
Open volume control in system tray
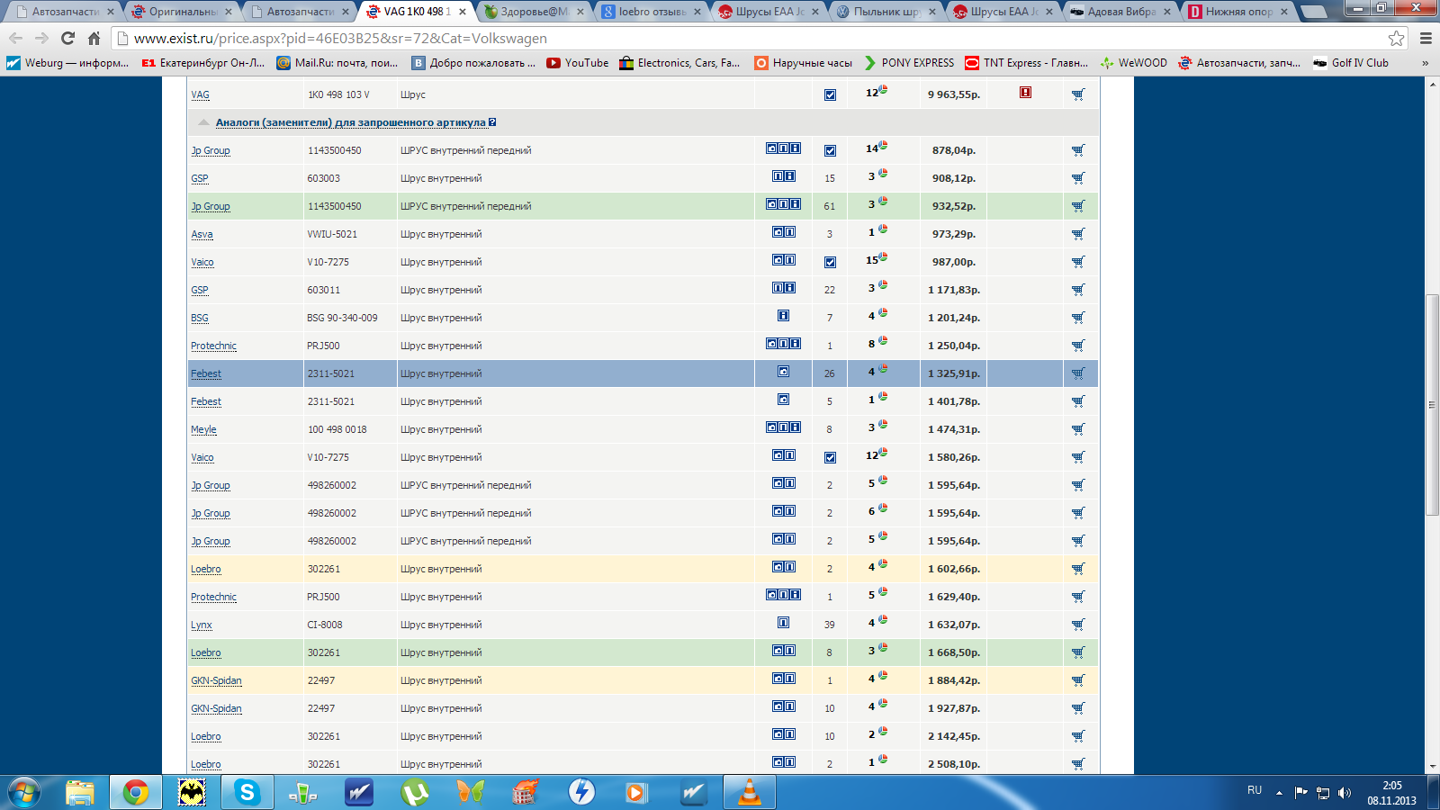tap(1345, 793)
